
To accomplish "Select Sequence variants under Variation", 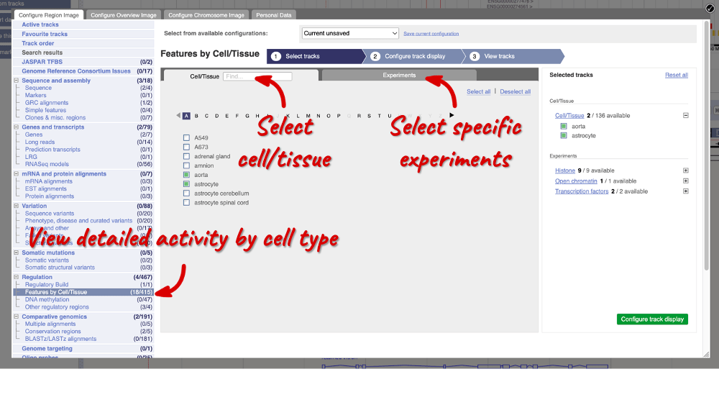I will (x=49, y=214).
